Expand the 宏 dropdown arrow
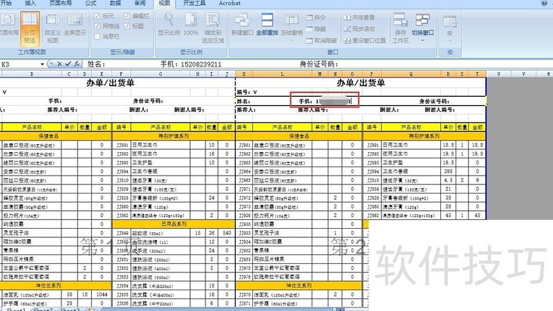This screenshot has width=553, height=311. click(450, 41)
